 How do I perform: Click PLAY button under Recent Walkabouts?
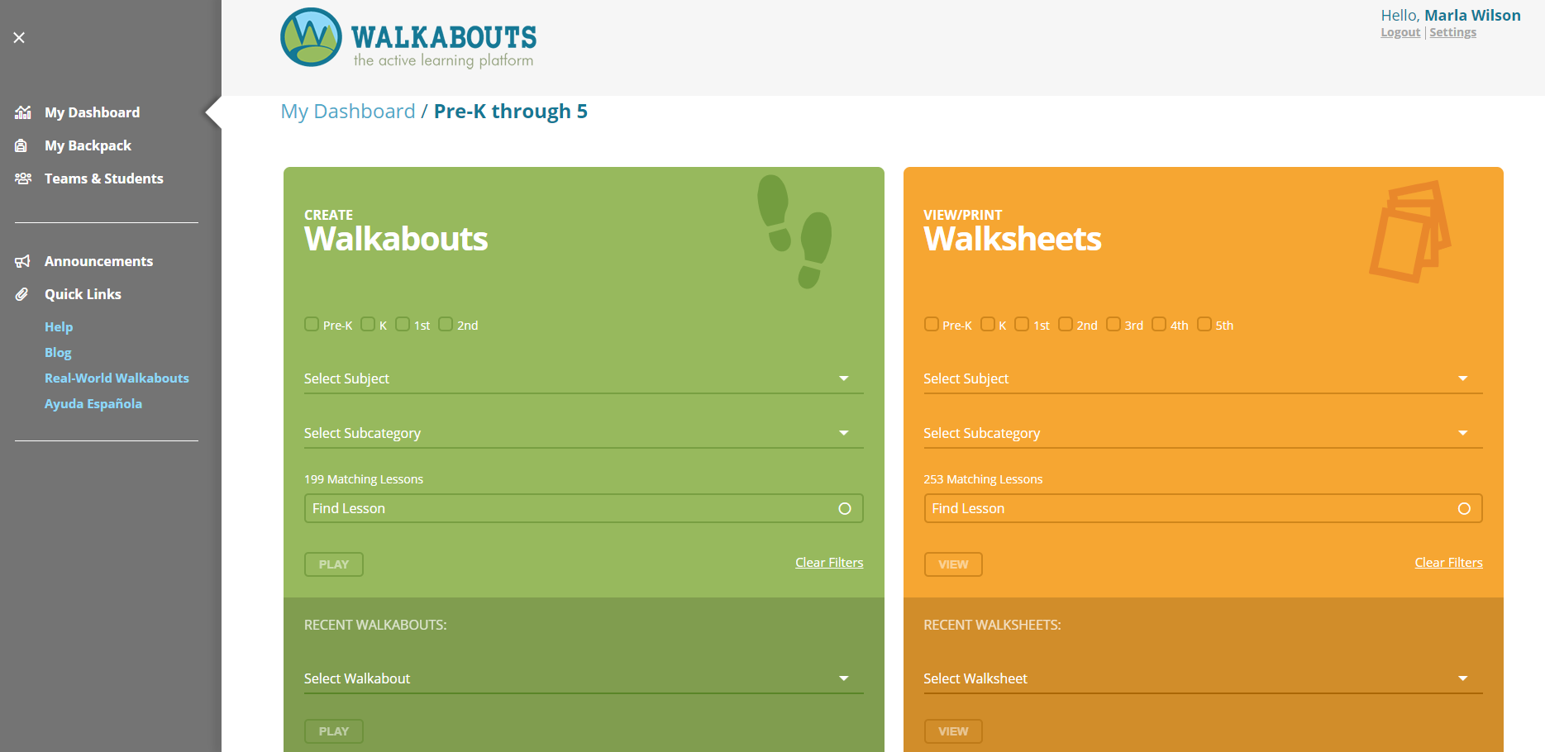(334, 731)
